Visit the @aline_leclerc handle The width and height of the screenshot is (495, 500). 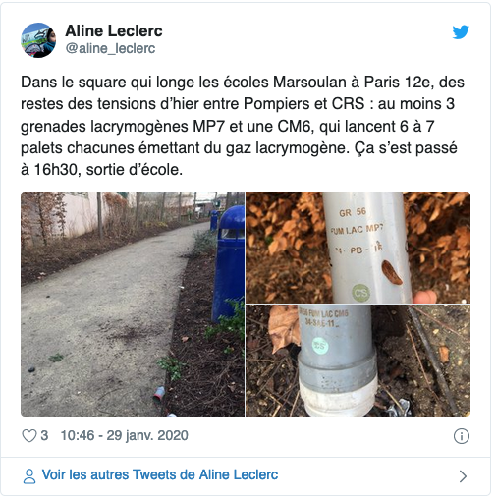pos(110,48)
